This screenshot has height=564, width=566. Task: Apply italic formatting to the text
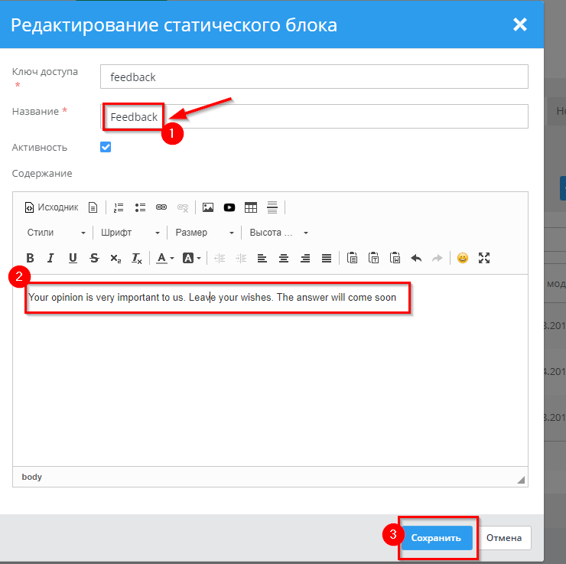click(x=51, y=258)
